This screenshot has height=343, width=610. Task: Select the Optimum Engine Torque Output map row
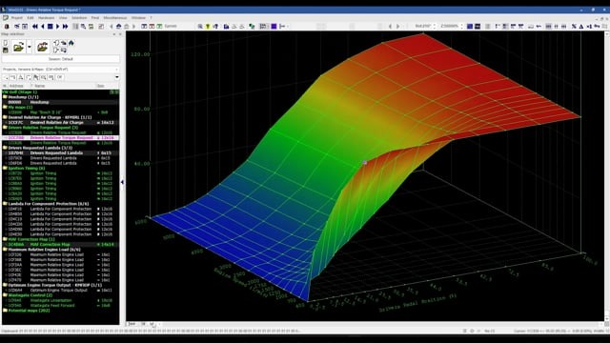60,290
